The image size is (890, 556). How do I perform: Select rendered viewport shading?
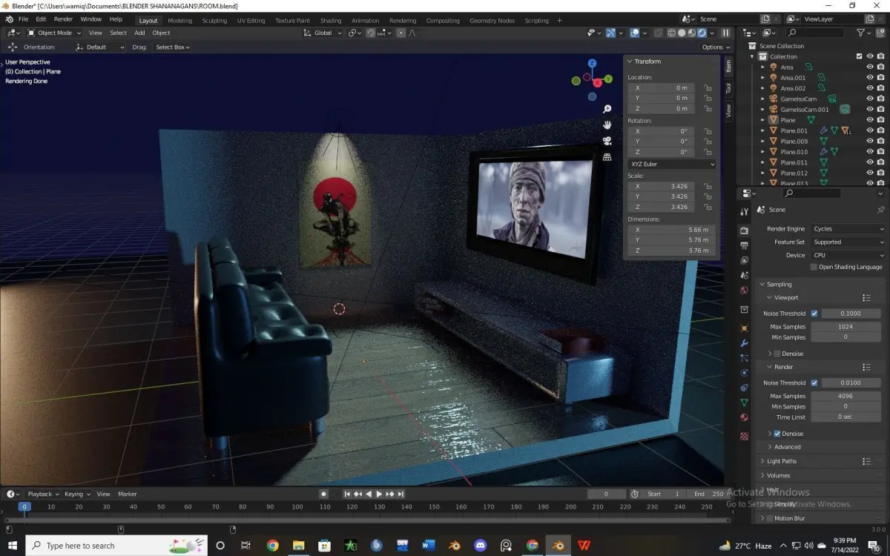tap(702, 33)
